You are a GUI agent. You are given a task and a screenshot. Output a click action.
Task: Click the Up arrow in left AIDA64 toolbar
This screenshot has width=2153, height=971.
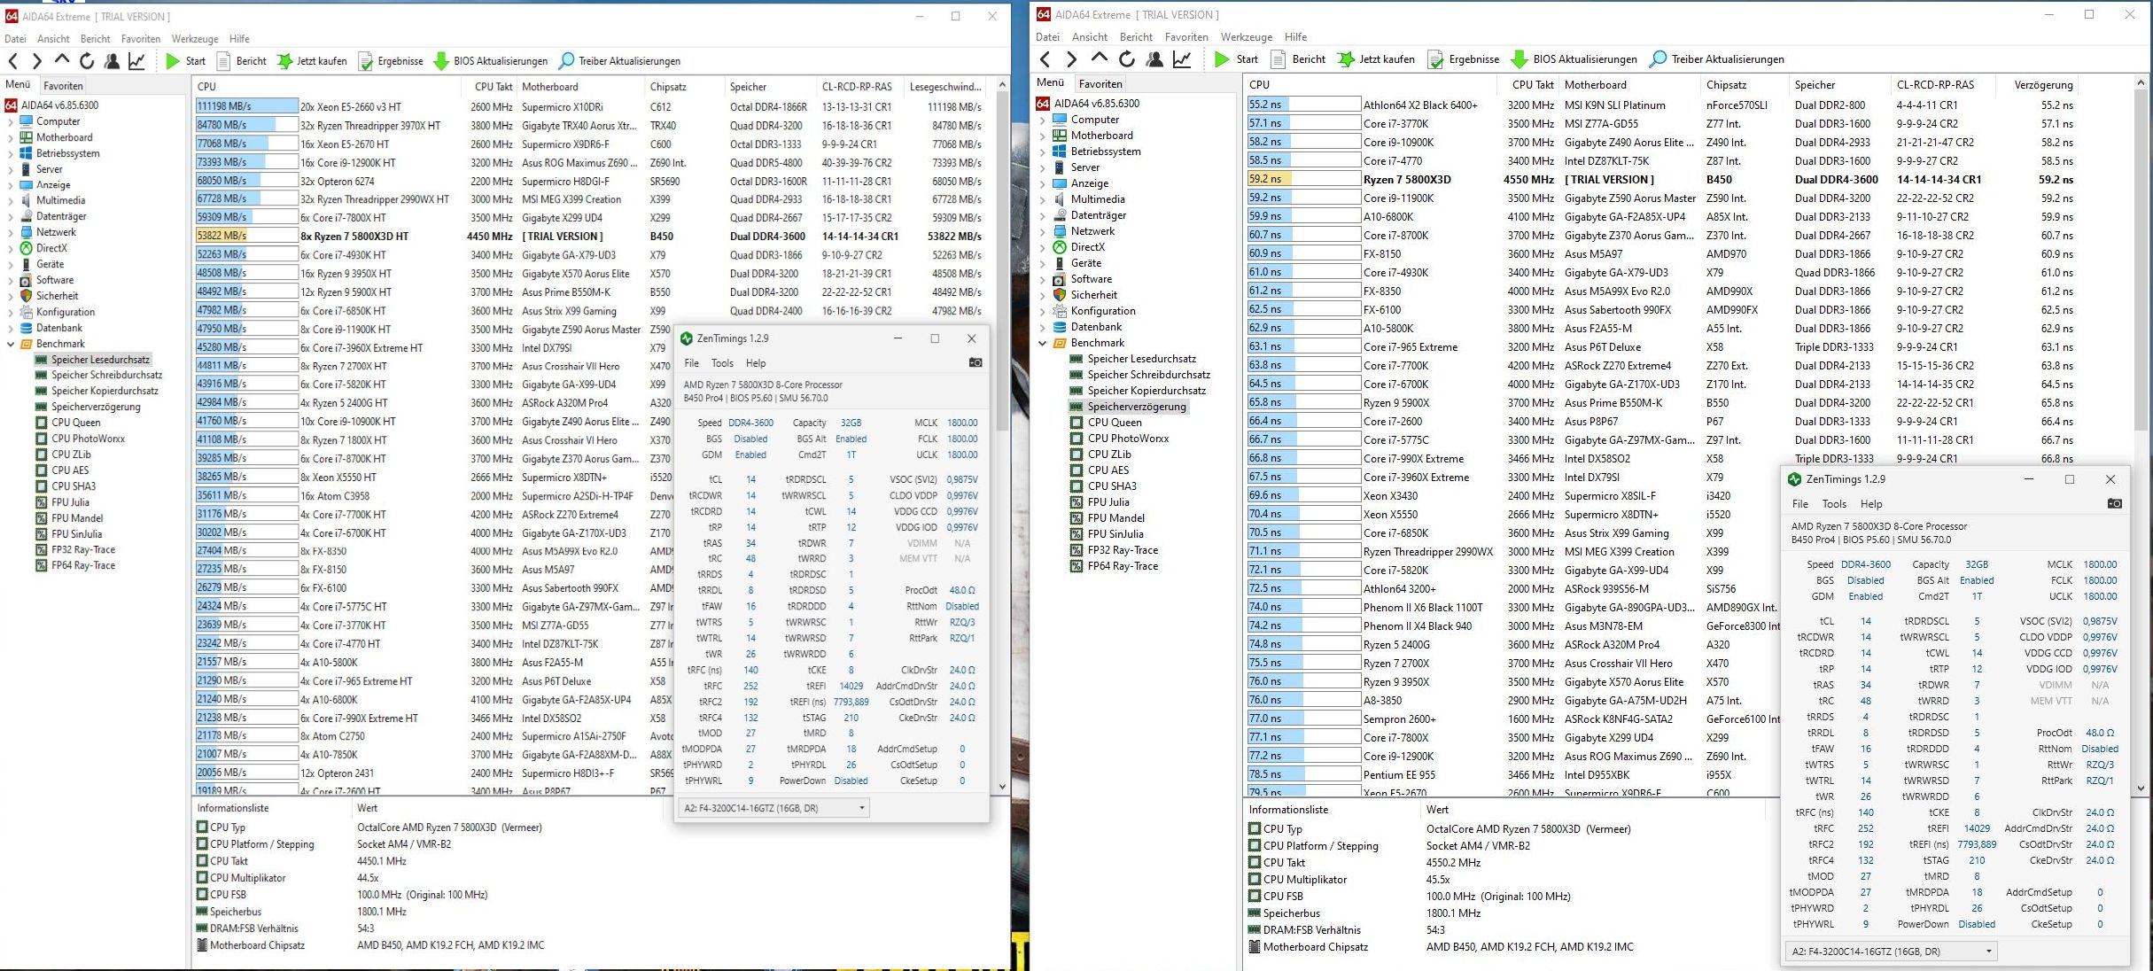(x=61, y=61)
